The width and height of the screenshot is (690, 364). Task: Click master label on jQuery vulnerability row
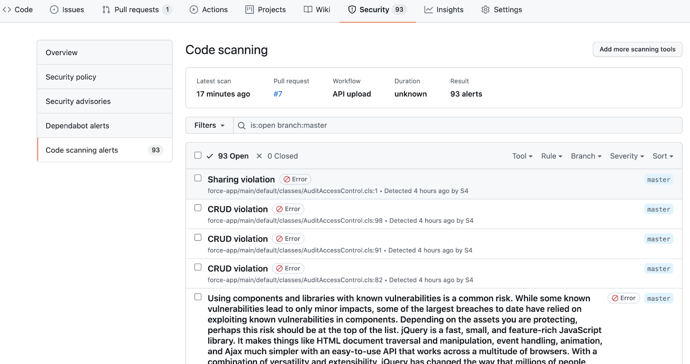[659, 299]
